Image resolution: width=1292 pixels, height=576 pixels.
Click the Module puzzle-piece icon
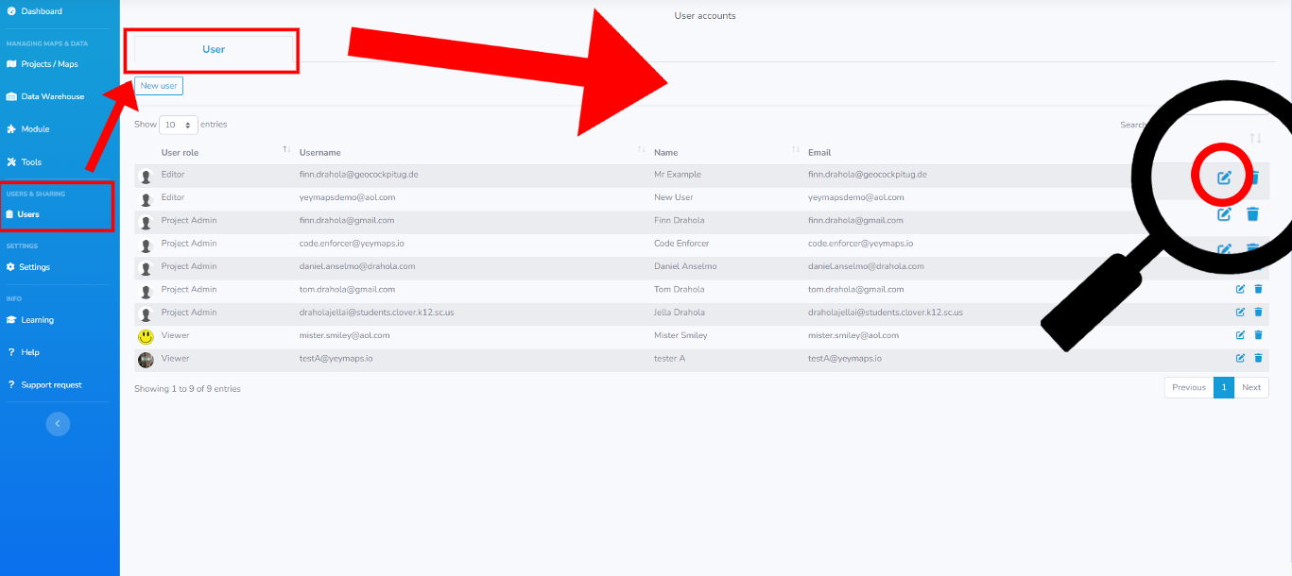coord(11,129)
